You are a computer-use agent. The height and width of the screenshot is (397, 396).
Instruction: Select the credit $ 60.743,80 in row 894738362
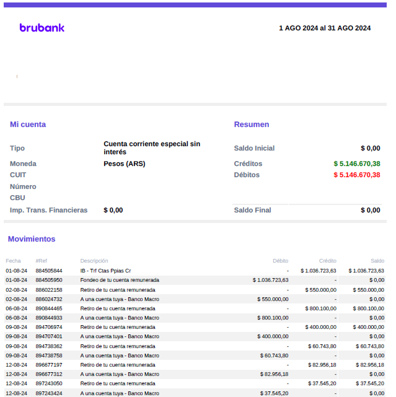tap(322, 346)
